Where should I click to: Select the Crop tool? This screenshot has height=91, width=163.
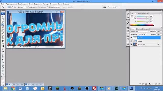point(3,27)
